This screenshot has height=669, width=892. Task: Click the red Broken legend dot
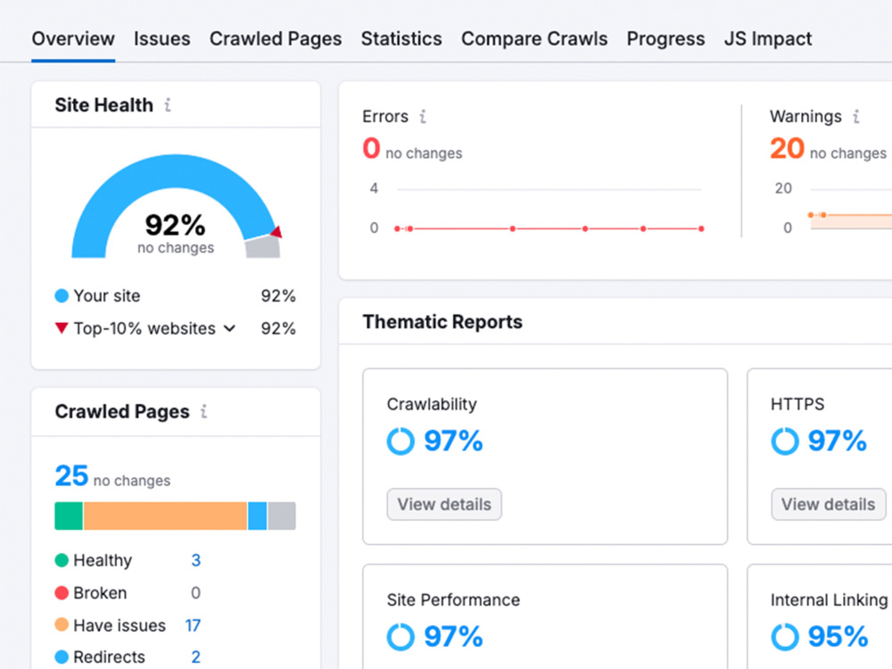pyautogui.click(x=62, y=593)
